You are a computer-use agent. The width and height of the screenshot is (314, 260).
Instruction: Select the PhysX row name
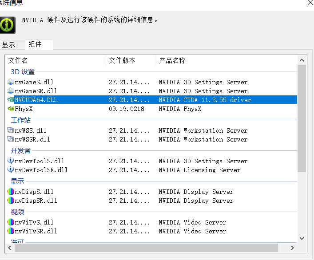(x=24, y=109)
